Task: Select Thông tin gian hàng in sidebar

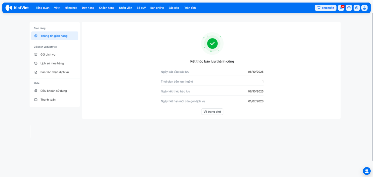Action: coord(55,36)
